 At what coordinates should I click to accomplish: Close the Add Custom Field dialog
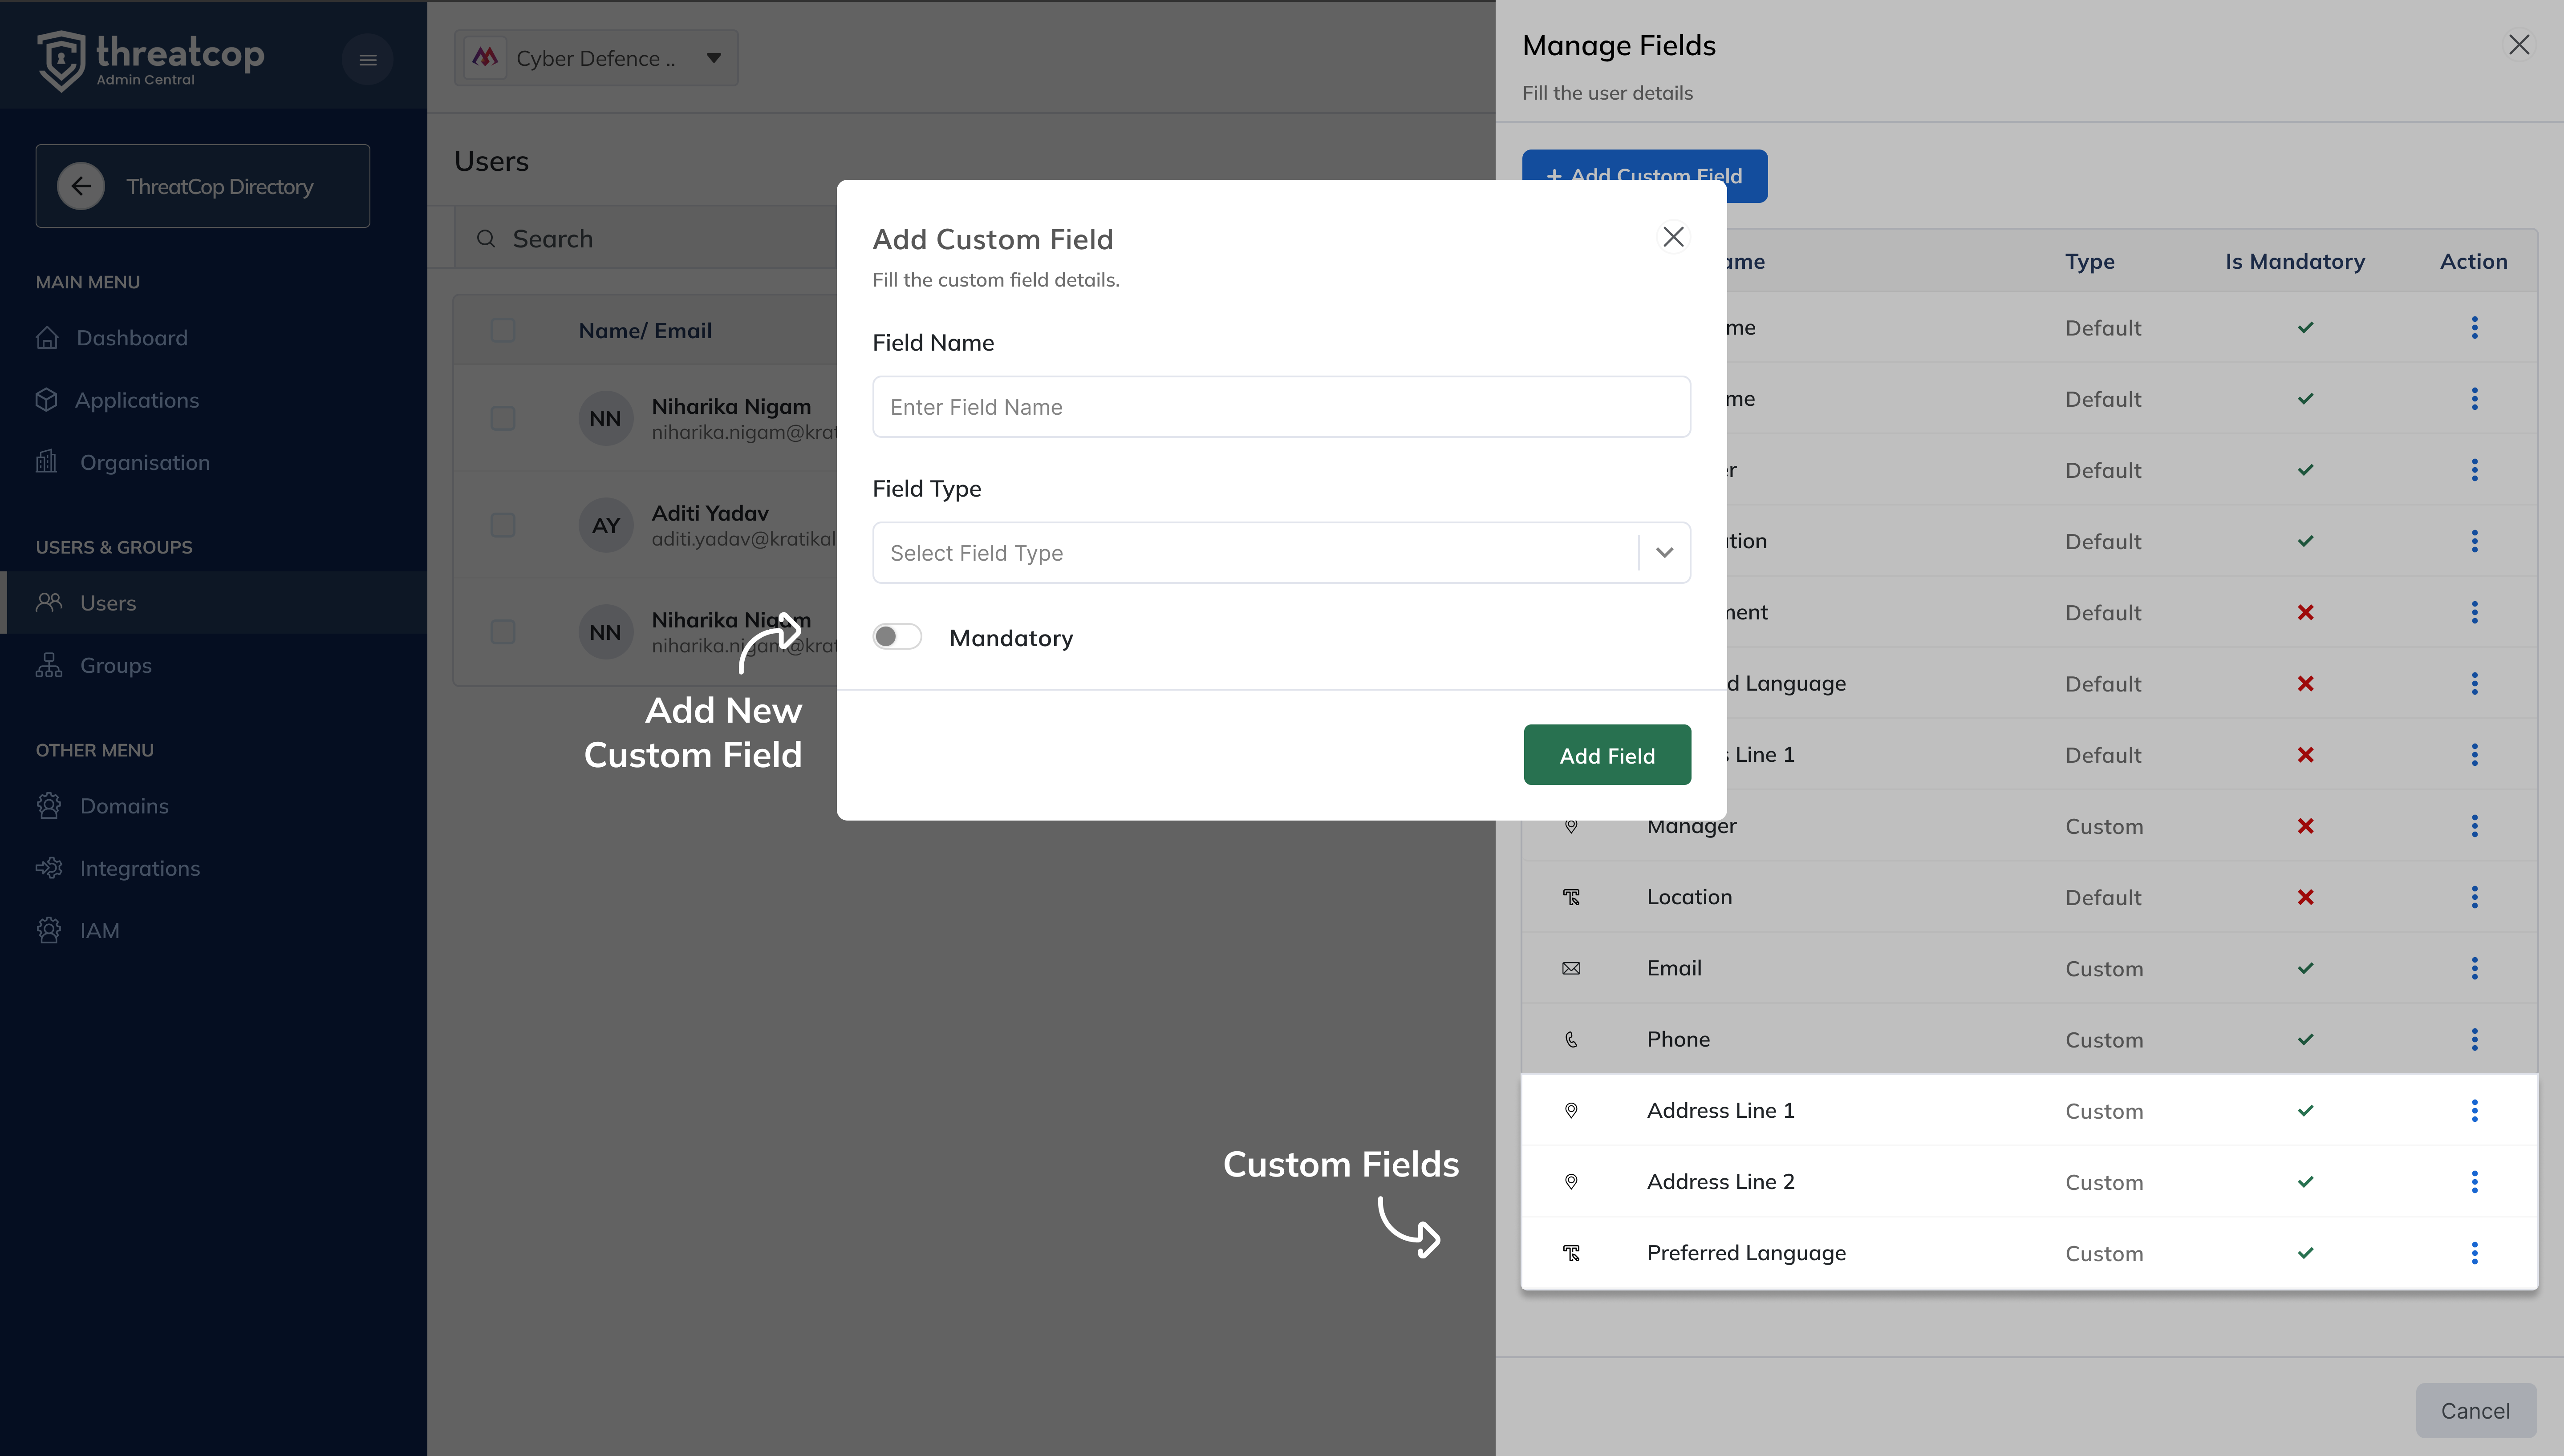(1673, 237)
